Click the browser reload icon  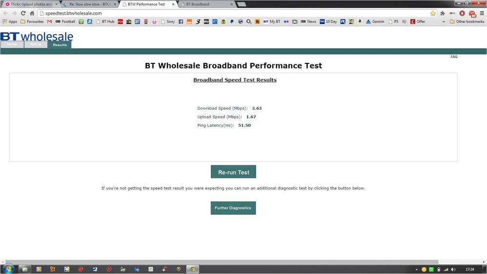pos(23,13)
